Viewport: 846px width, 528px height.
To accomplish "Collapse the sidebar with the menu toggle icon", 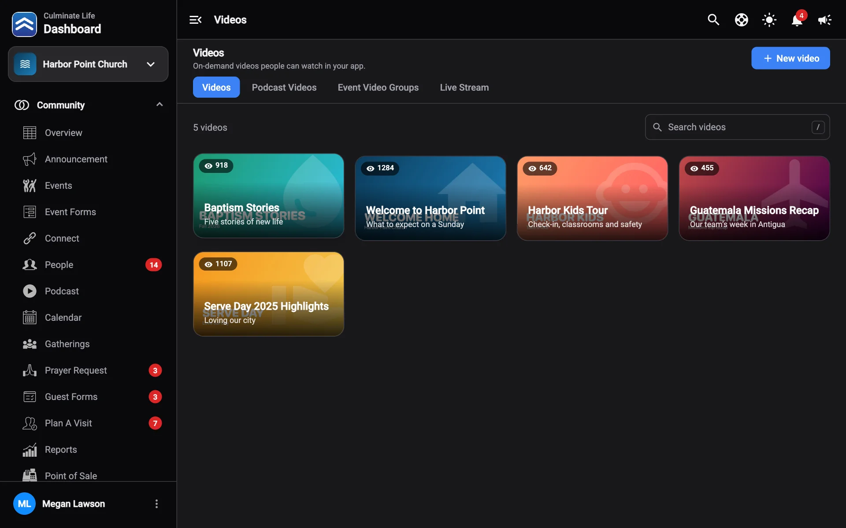I will (195, 20).
